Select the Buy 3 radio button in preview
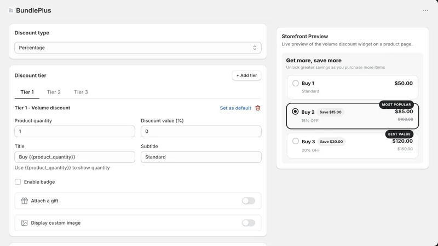The width and height of the screenshot is (438, 246). pos(296,141)
